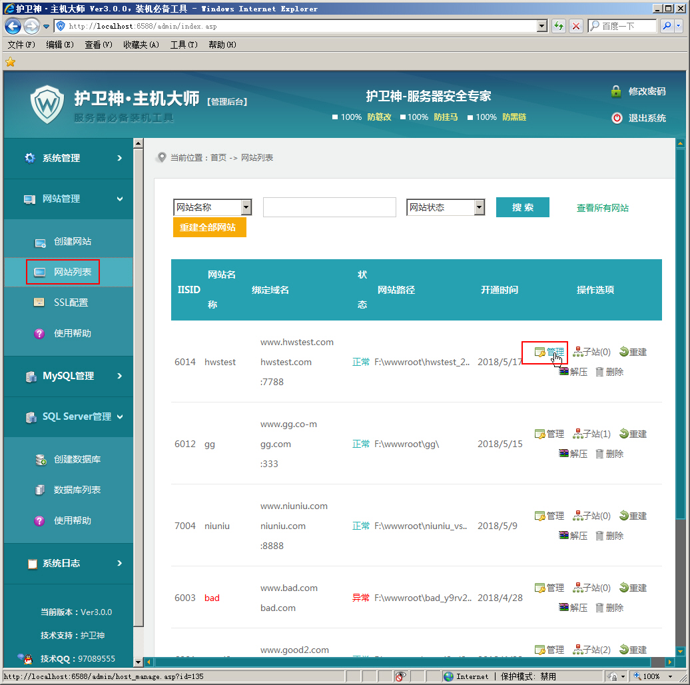Click the teal Search button

point(522,207)
